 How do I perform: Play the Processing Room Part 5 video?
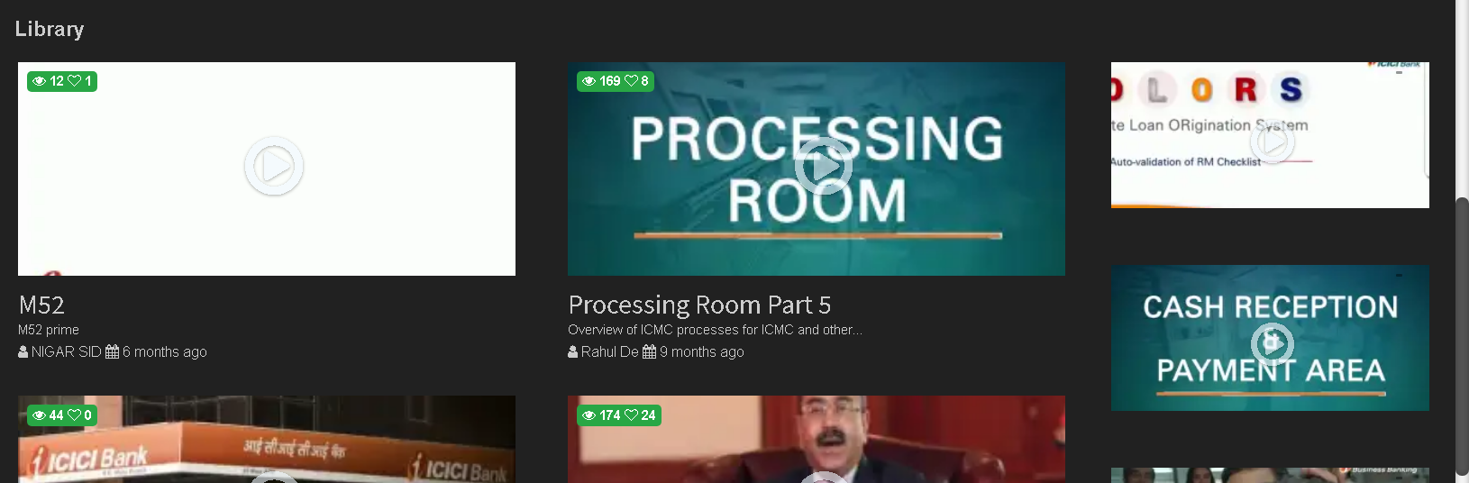(823, 166)
